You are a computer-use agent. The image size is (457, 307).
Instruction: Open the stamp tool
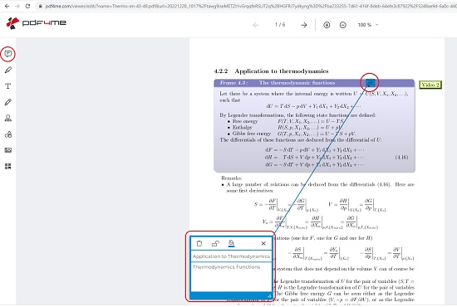click(8, 118)
